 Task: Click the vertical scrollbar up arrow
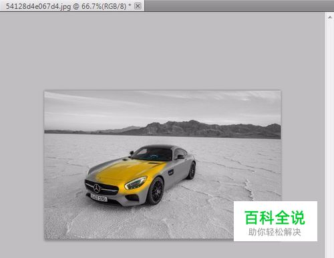pyautogui.click(x=330, y=18)
